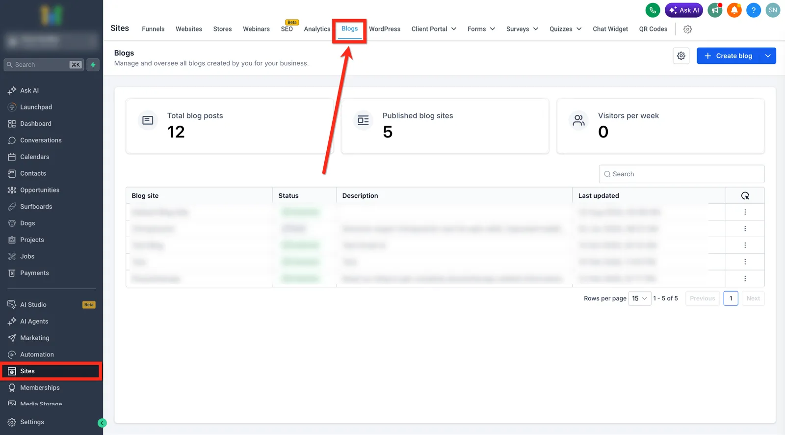
Task: Click the table refresh column icon
Action: tap(745, 196)
